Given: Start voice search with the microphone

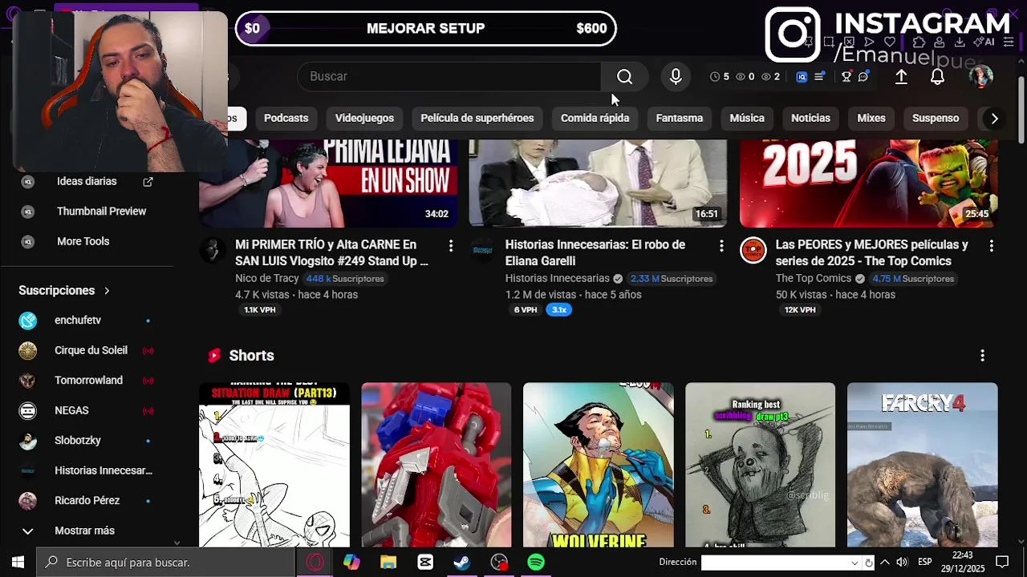Looking at the screenshot, I should coord(676,76).
